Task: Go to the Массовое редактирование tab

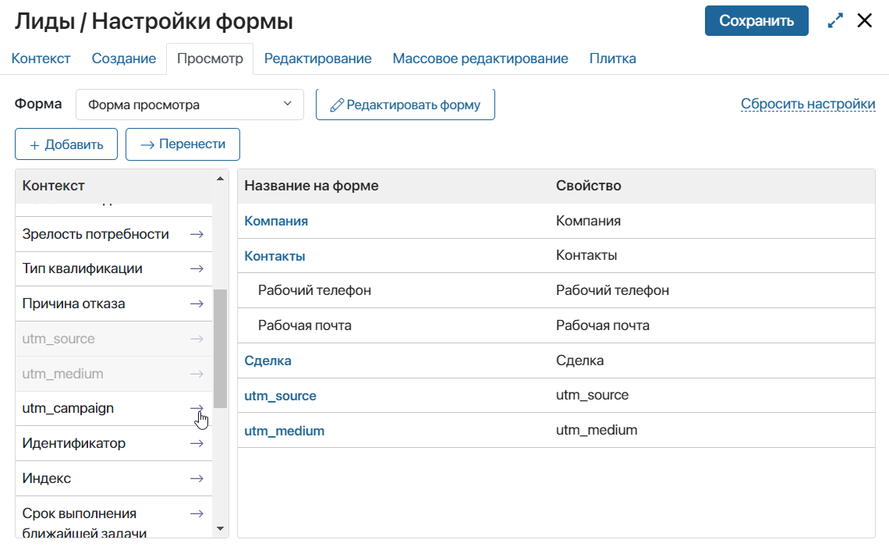Action: 480,59
